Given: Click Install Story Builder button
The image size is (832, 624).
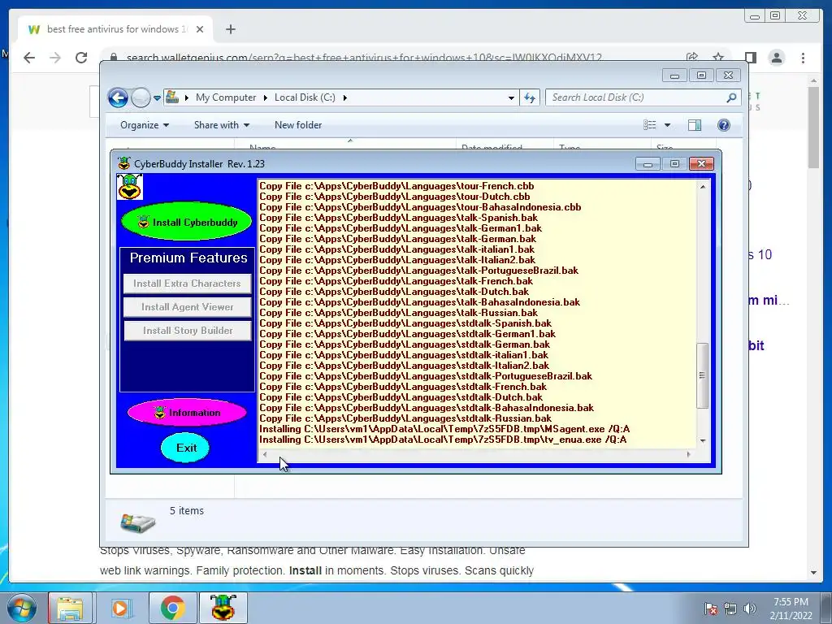Looking at the screenshot, I should coord(188,331).
